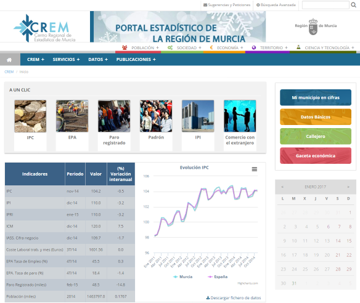The width and height of the screenshot is (360, 303).
Task: Click the Ciencia y Tecnología flask icon
Action: [x=298, y=47]
